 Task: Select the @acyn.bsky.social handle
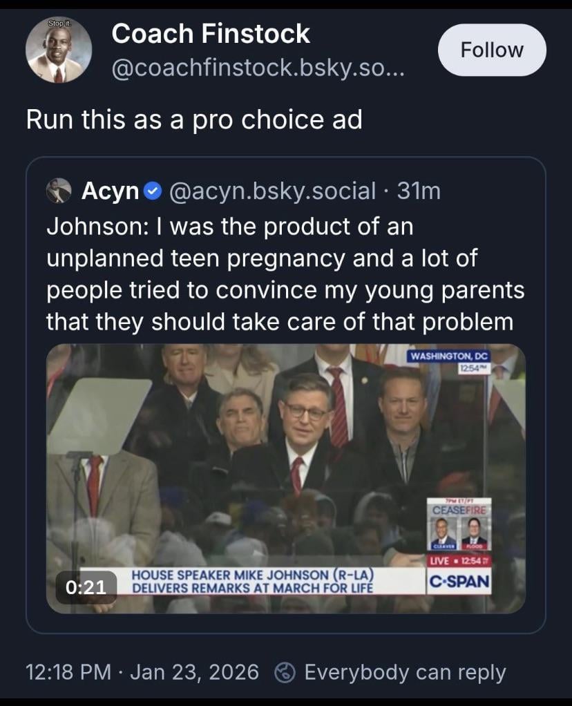(x=274, y=190)
